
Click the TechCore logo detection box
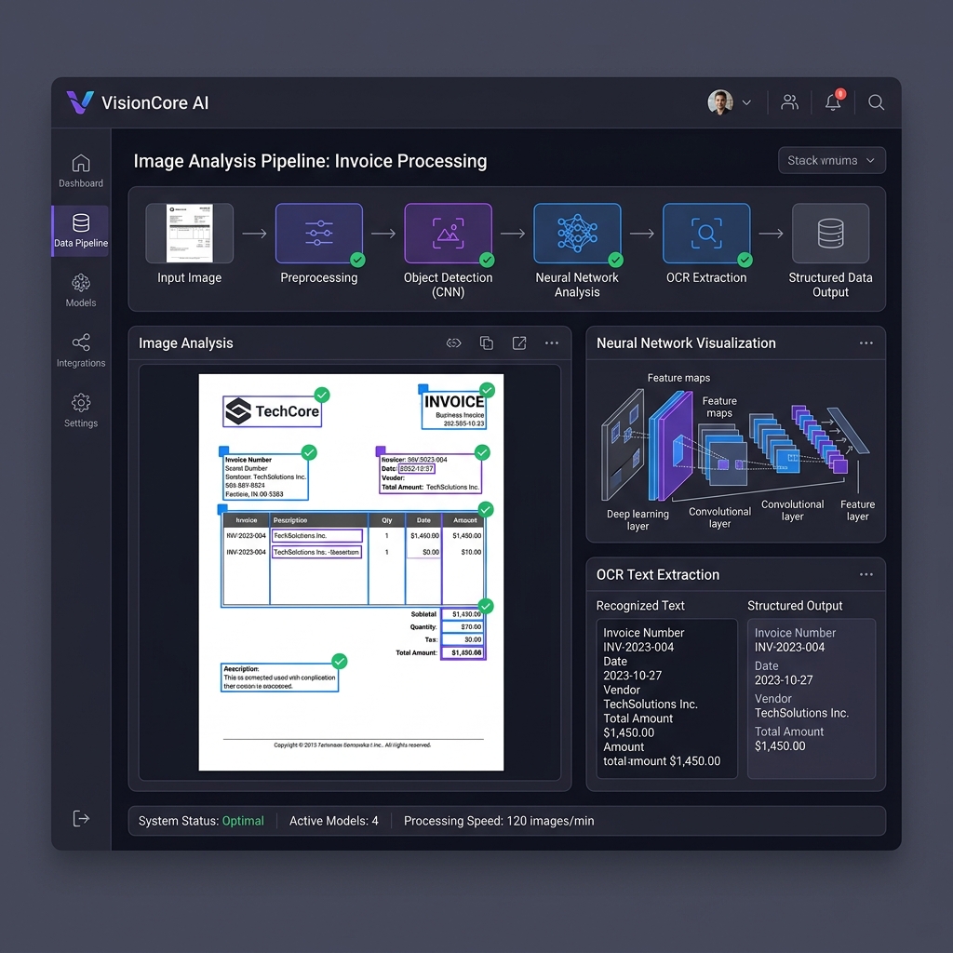point(273,411)
